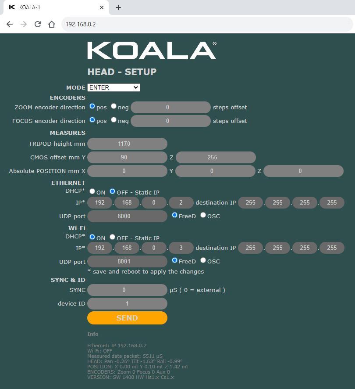Image resolution: width=355 pixels, height=389 pixels.
Task: Click Ethernet IP second octet 168
Action: point(127,203)
